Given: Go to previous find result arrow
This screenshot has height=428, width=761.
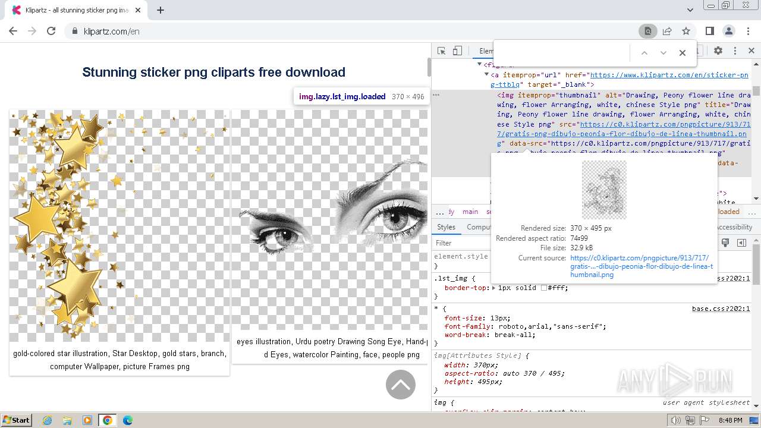Looking at the screenshot, I should [644, 53].
